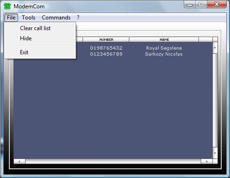The height and width of the screenshot is (178, 230).
Task: Click the horizontal scrollbar right arrow
Action: point(207,161)
